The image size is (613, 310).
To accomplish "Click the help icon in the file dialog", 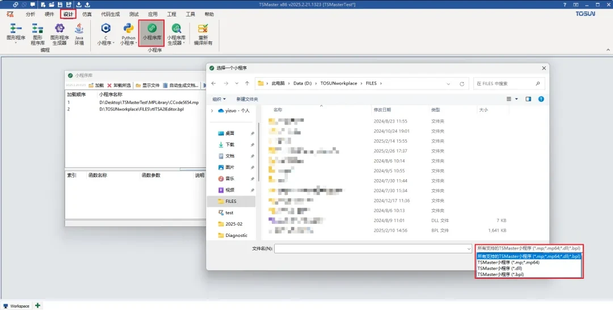I will pos(541,99).
